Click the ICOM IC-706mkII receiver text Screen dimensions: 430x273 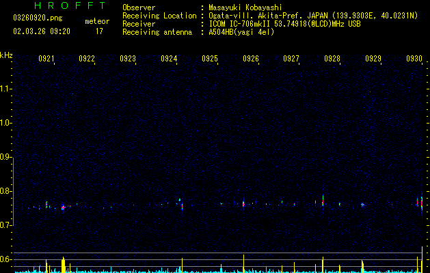[284, 24]
